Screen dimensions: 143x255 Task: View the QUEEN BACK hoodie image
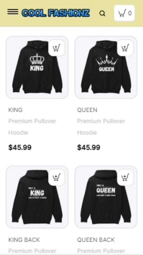106,197
